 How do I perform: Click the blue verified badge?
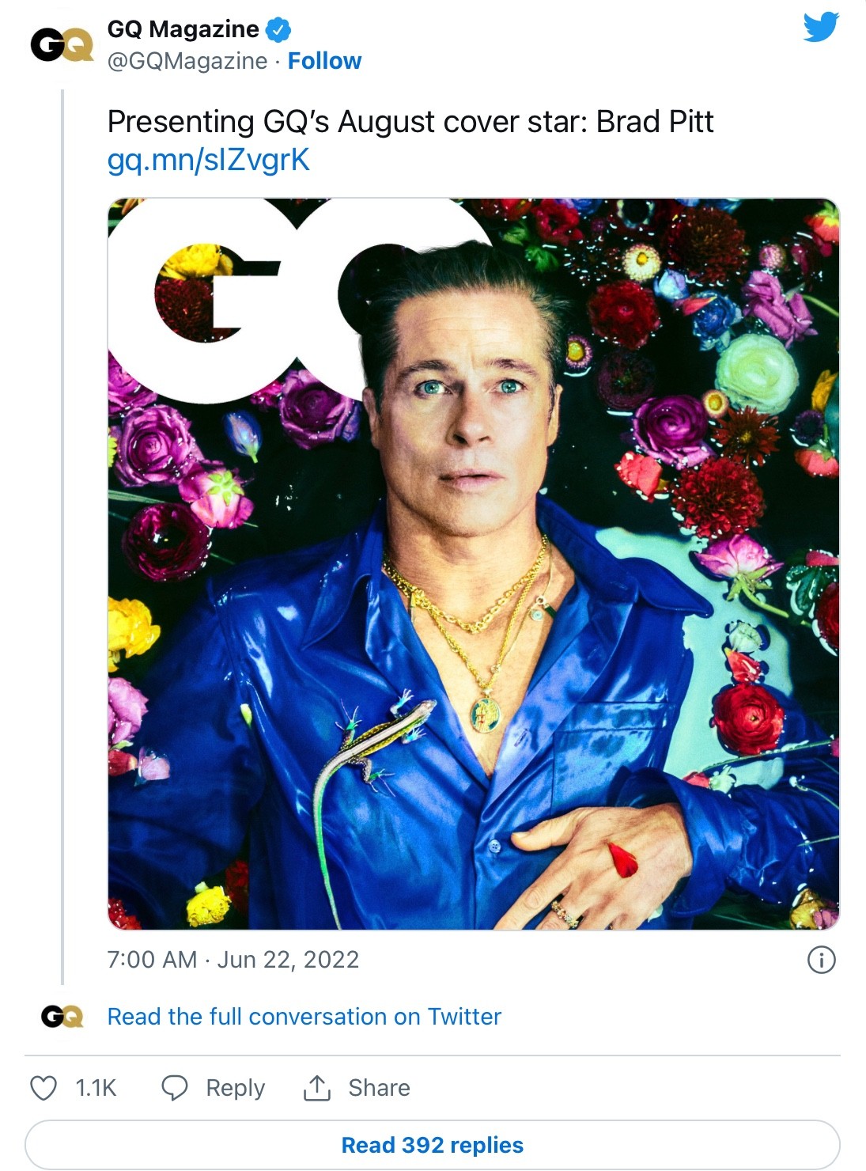(x=278, y=30)
